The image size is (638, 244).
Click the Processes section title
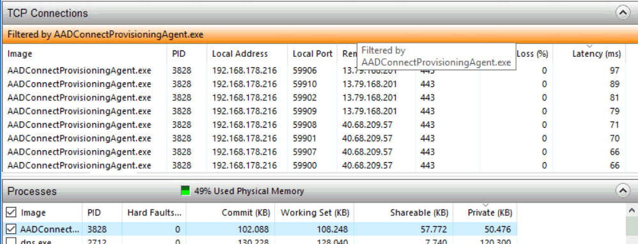[x=32, y=191]
